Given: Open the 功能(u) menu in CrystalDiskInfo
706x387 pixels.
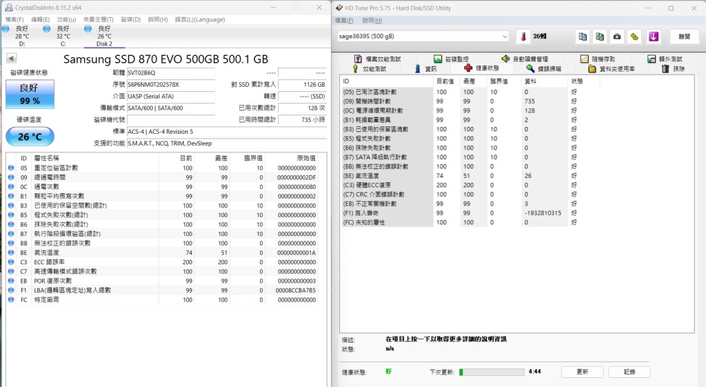Looking at the screenshot, I should click(x=66, y=19).
